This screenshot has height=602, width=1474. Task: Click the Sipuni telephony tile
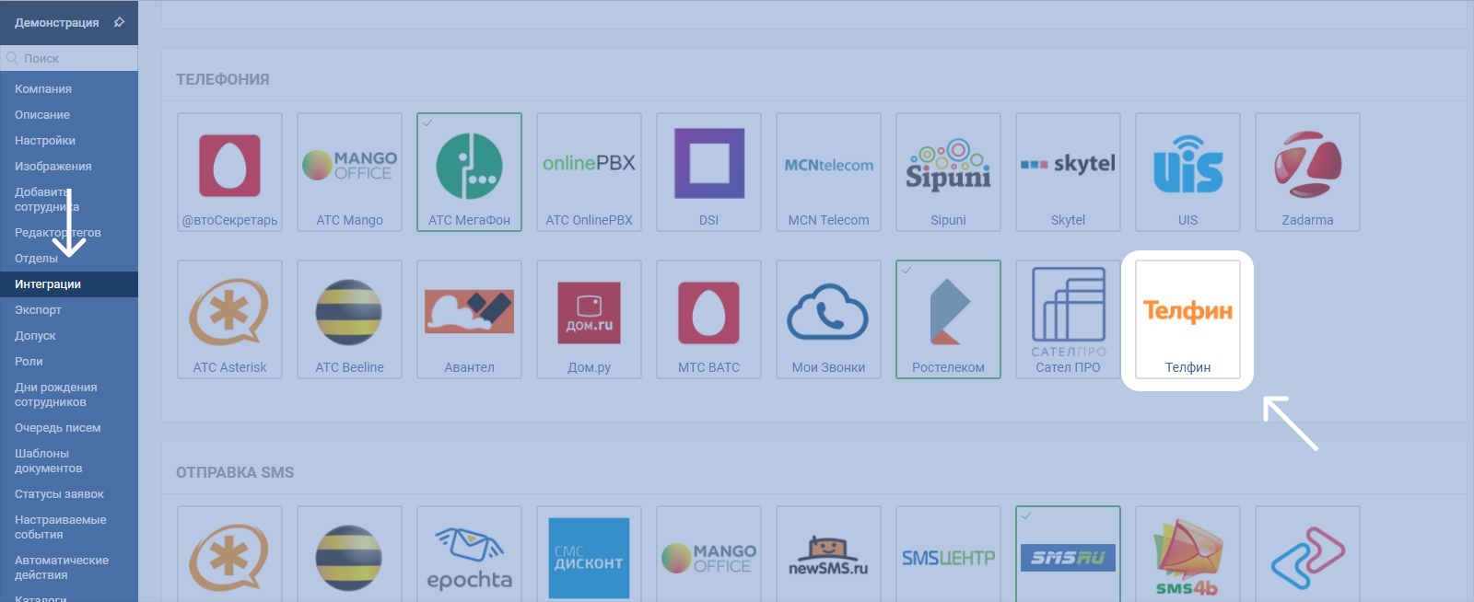[948, 172]
